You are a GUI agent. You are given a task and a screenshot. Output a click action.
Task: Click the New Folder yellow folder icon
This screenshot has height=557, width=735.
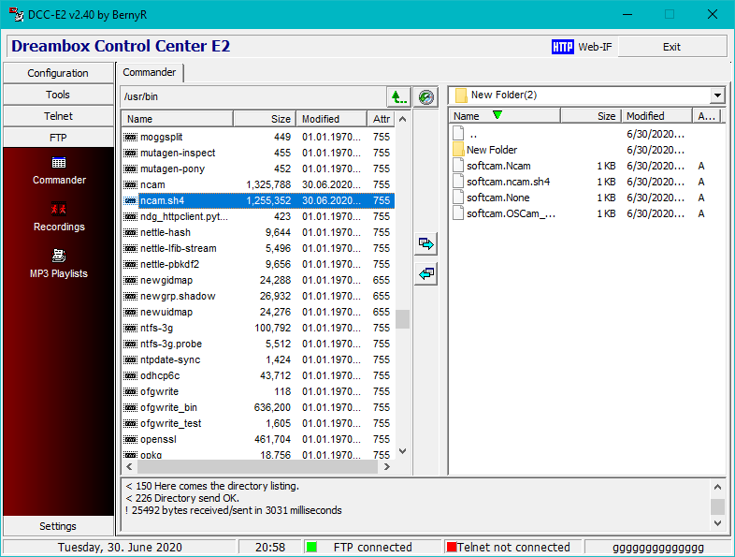[458, 150]
